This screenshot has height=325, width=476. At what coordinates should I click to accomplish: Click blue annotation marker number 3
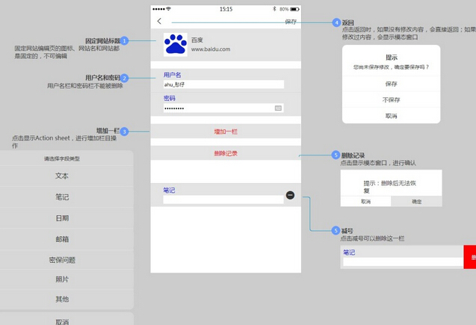pyautogui.click(x=124, y=131)
